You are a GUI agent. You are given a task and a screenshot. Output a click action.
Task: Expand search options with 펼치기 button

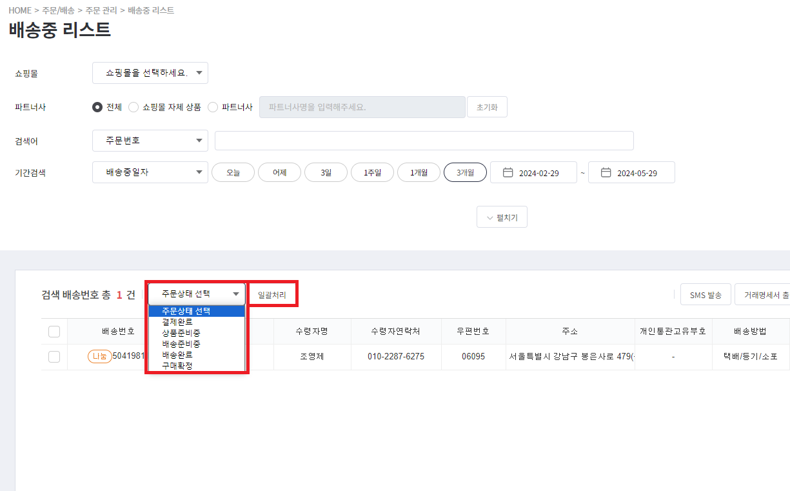tap(502, 217)
